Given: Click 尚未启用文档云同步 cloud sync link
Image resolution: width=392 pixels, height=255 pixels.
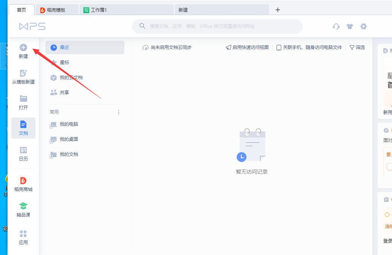Looking at the screenshot, I should (x=167, y=47).
